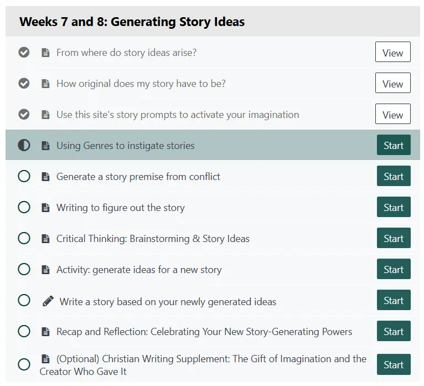View 'From where do story ideas arise?' lesson
This screenshot has width=424, height=386.
392,53
